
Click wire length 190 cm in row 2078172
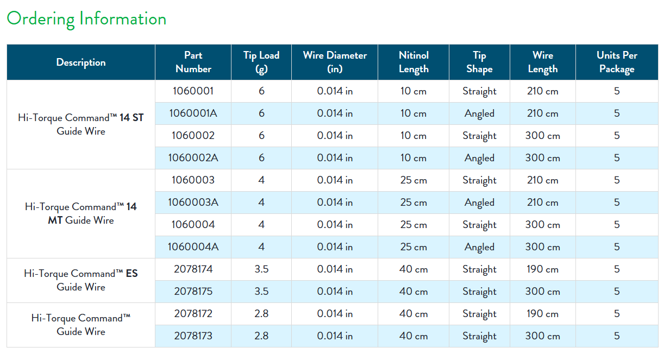tap(543, 314)
